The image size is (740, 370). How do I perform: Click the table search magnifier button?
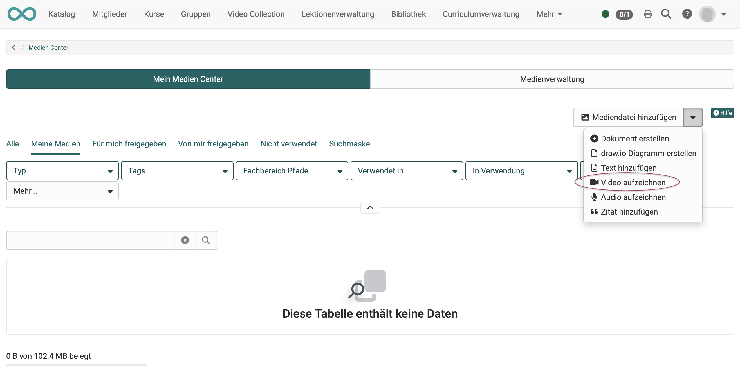click(x=206, y=240)
